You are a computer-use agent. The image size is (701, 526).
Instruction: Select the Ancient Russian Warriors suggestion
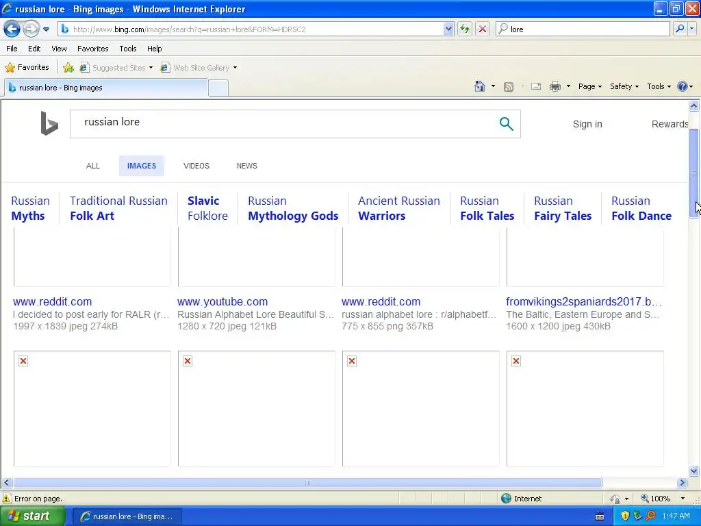pyautogui.click(x=399, y=208)
